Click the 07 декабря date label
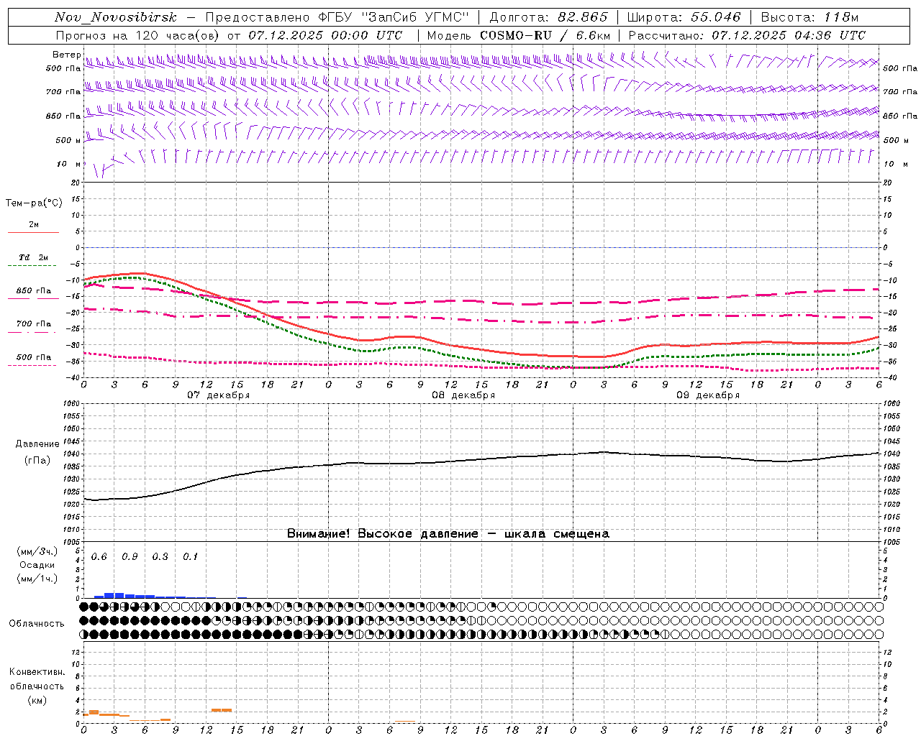The image size is (921, 736). point(219,395)
